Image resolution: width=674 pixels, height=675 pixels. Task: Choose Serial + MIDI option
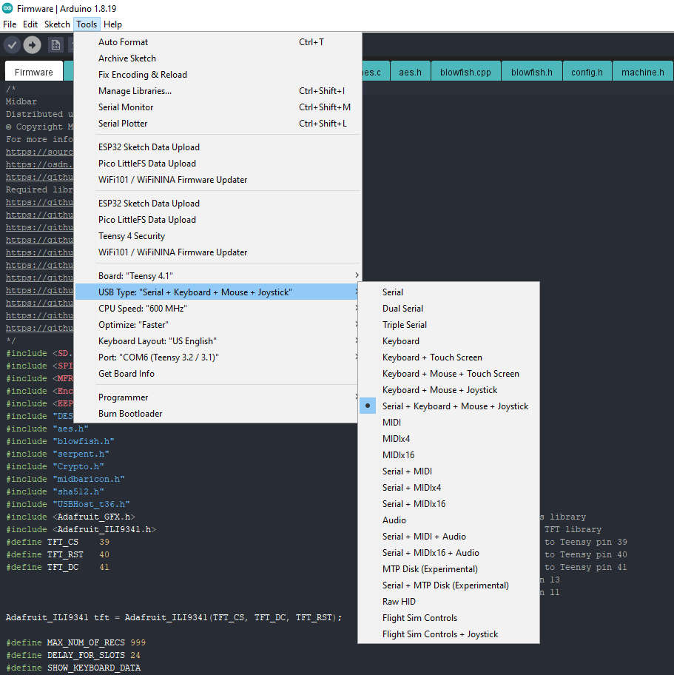pyautogui.click(x=448, y=471)
